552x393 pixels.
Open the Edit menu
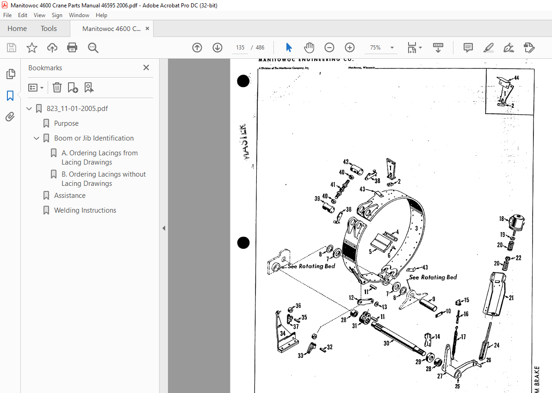tap(23, 15)
